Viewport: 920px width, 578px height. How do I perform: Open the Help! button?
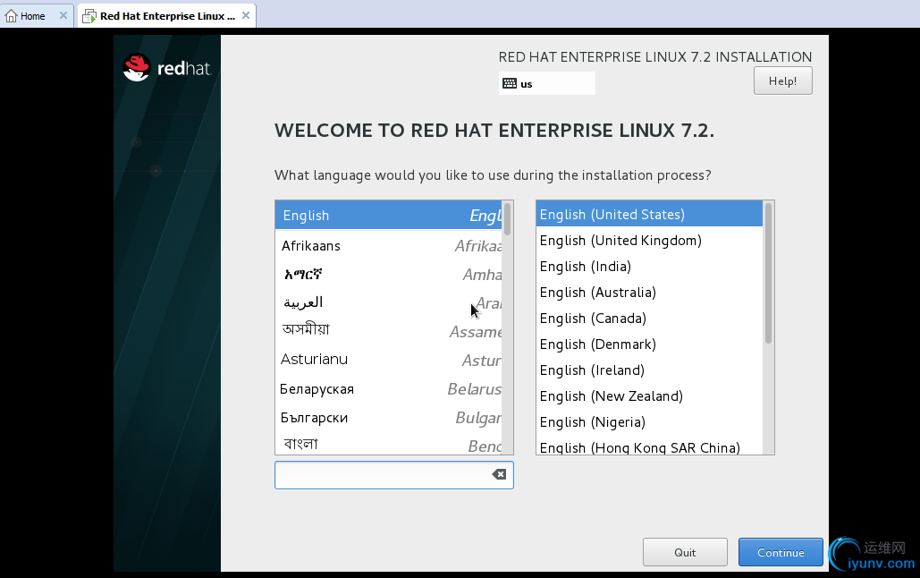(782, 81)
